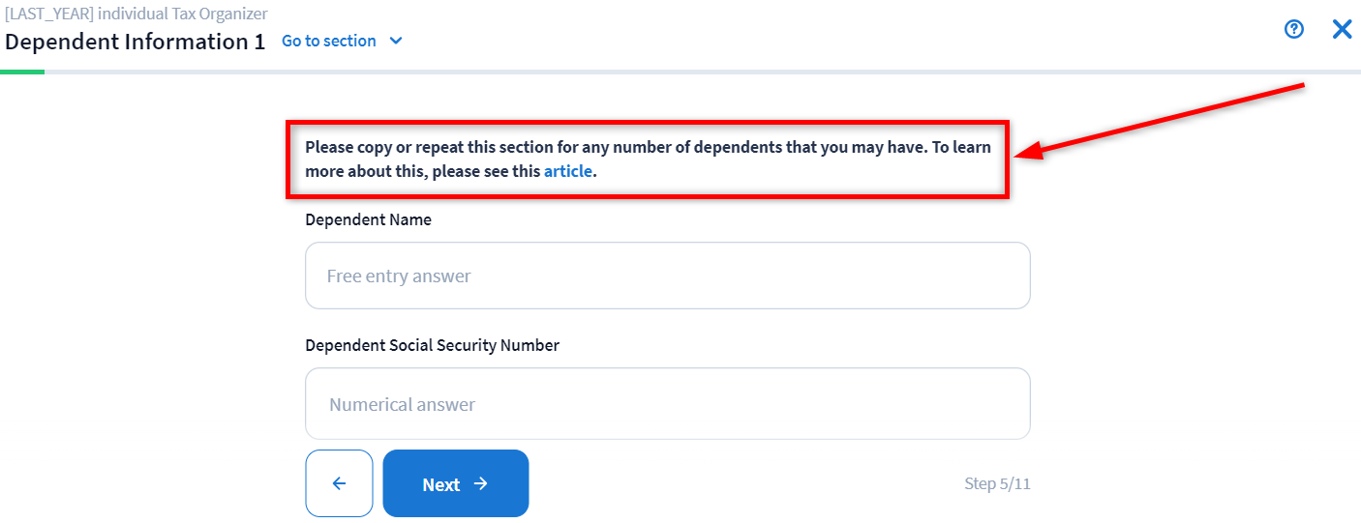This screenshot has width=1361, height=523.
Task: Expand the Go to section chevron
Action: coord(395,42)
